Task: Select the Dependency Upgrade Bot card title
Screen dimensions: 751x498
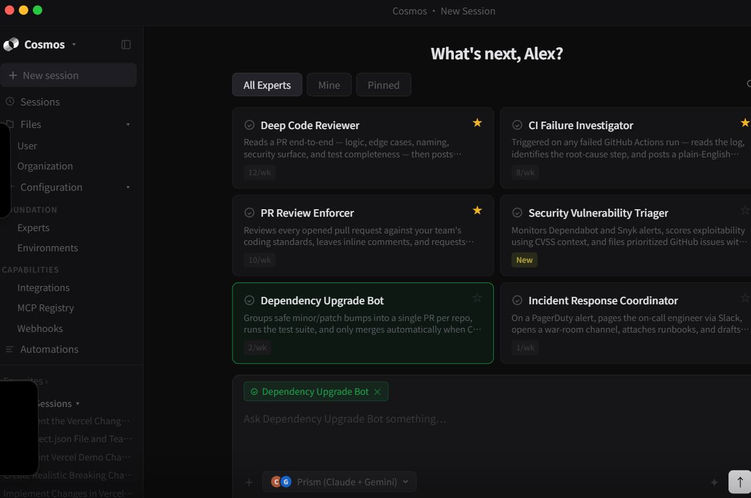Action: tap(322, 300)
